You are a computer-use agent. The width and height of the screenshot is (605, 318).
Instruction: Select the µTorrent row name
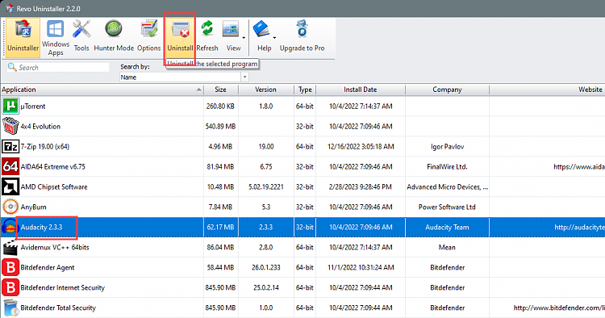tap(33, 106)
